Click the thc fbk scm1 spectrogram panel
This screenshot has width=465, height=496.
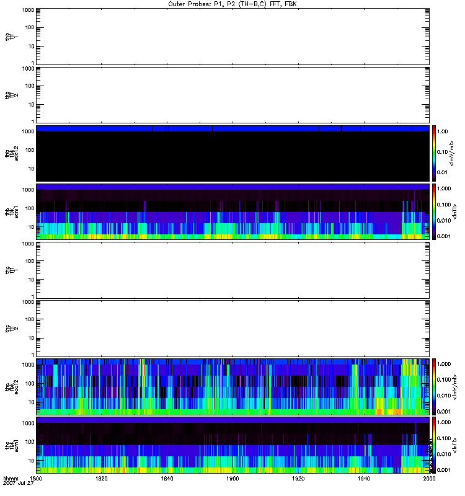232,445
